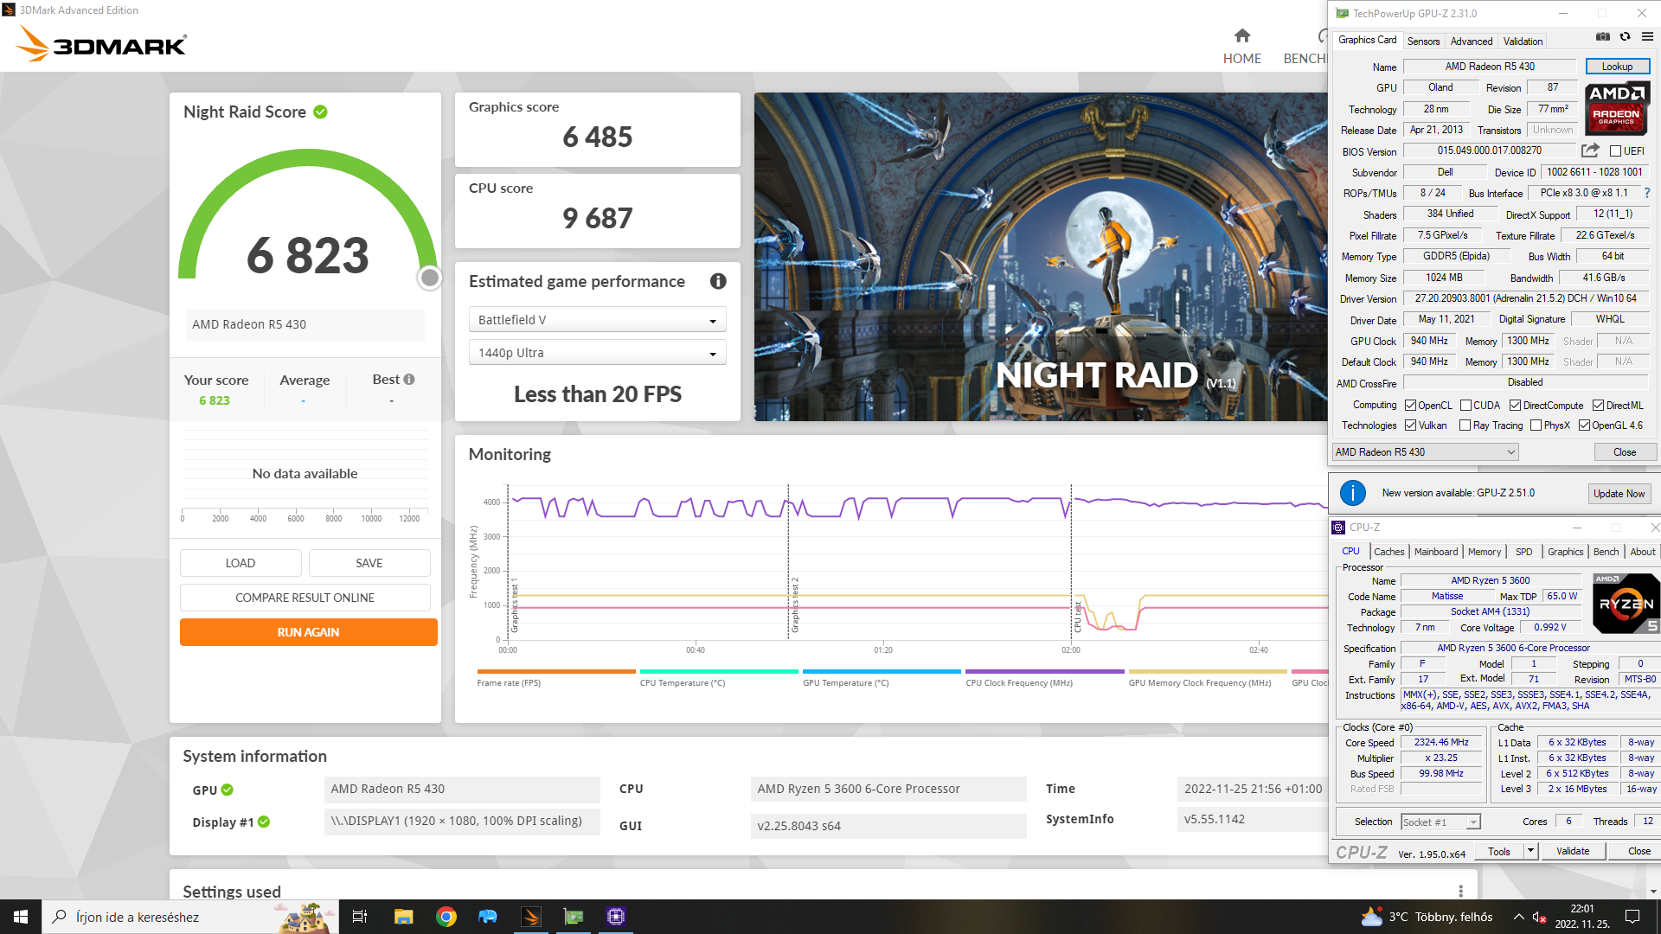The width and height of the screenshot is (1661, 934).
Task: Open CPU-Z Mainboard tab
Action: [1436, 552]
